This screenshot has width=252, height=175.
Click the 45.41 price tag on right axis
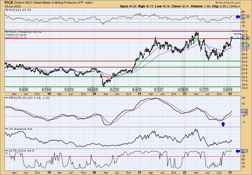pyautogui.click(x=245, y=38)
